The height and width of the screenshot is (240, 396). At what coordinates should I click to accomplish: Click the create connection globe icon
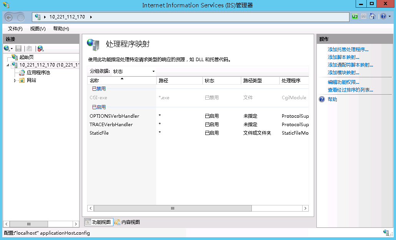click(x=7, y=48)
